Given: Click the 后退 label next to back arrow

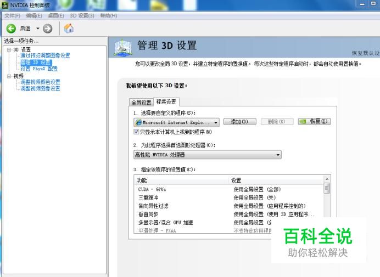Looking at the screenshot, I should (25, 29).
